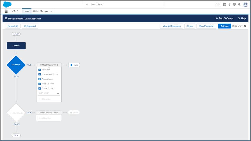Viewport: 251px width, 141px height.
Task: Click the New Loan action icon
Action: point(40,70)
